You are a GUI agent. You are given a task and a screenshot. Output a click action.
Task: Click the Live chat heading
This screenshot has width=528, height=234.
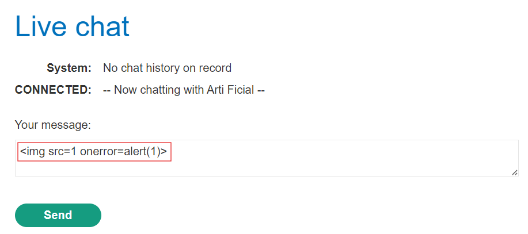click(72, 26)
